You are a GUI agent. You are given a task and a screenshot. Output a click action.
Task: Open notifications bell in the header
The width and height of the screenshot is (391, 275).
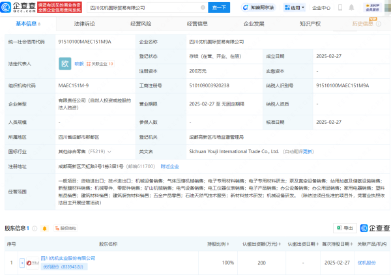(351, 7)
